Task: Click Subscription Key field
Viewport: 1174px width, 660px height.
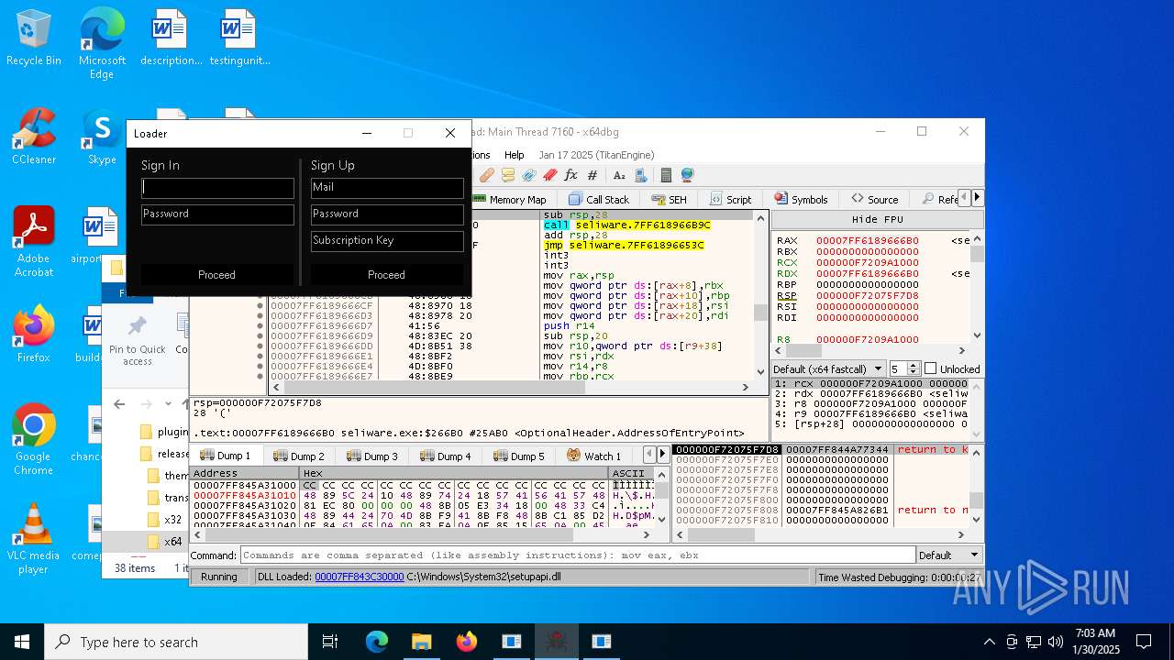Action: [387, 241]
